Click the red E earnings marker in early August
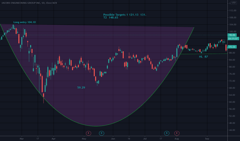Image resolution: width=240 pixels, height=141 pixels. coord(177,133)
